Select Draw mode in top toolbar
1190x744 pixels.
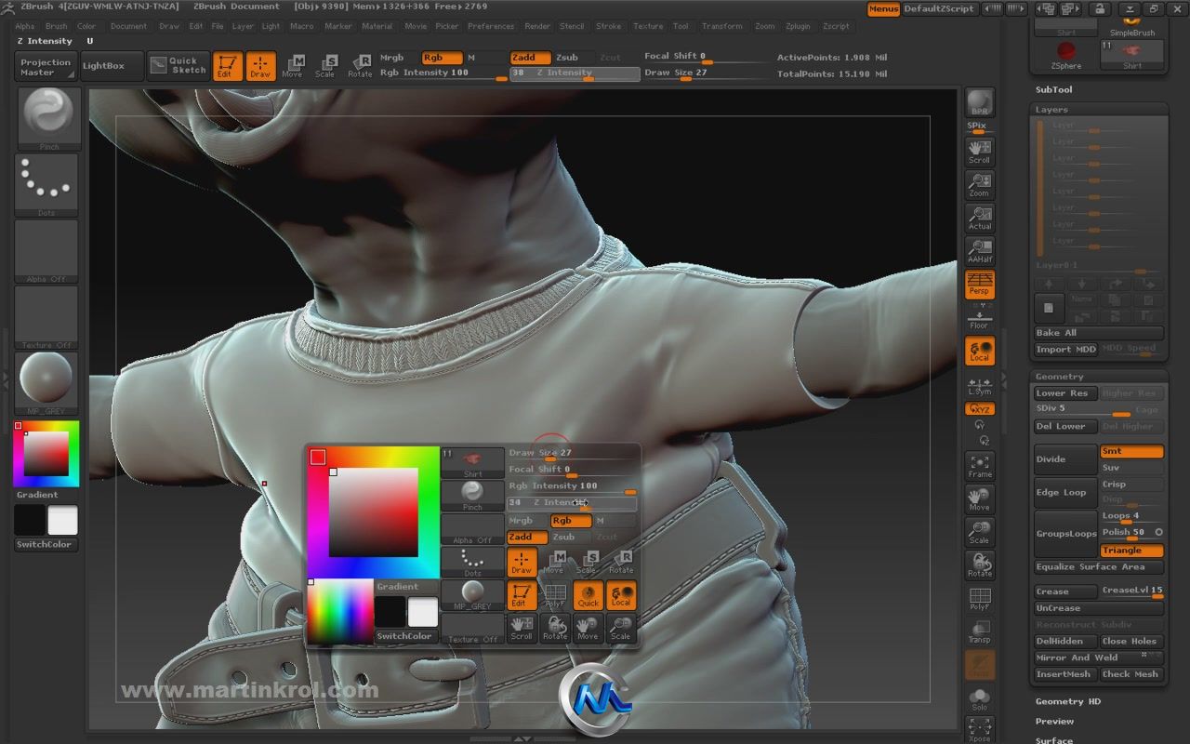pyautogui.click(x=260, y=66)
